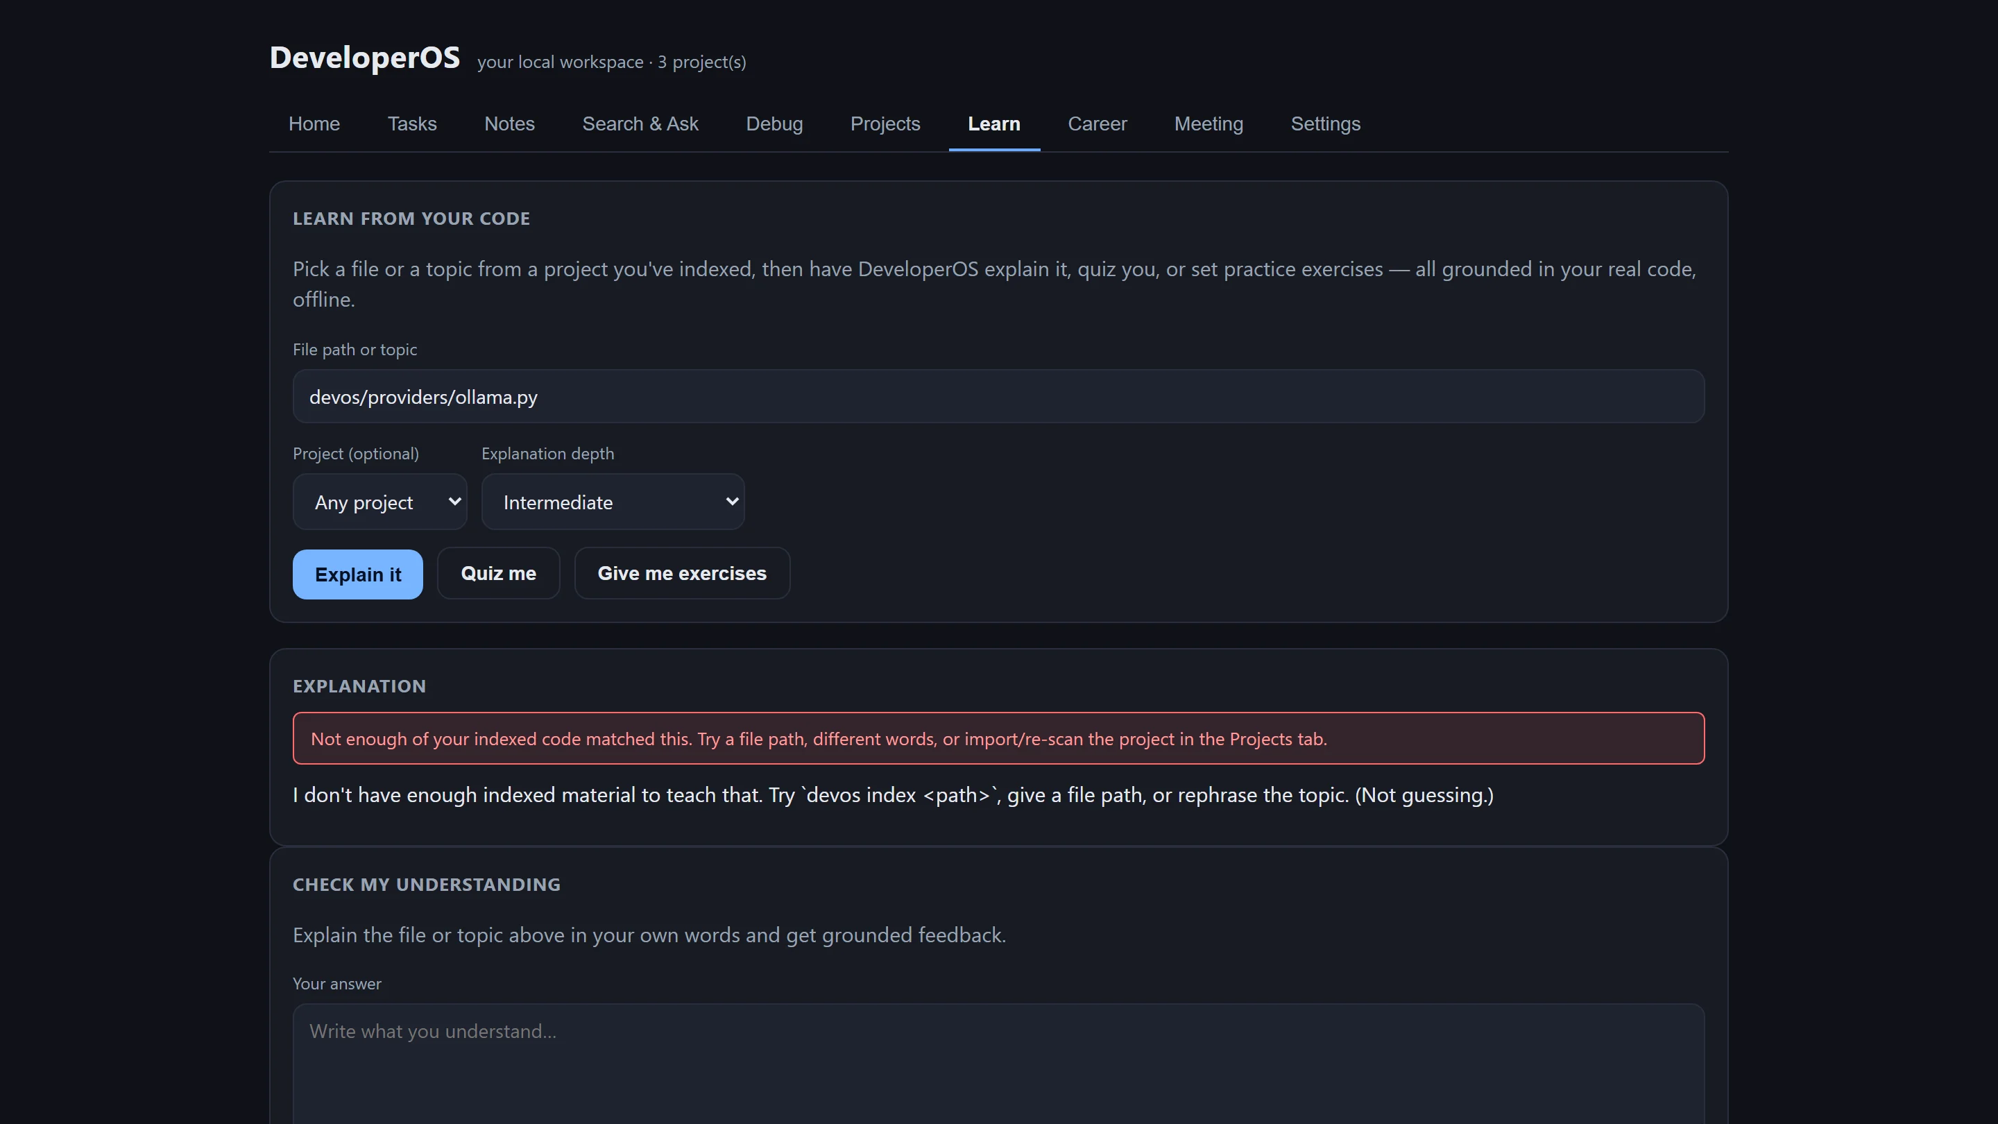This screenshot has width=1998, height=1124.
Task: Open the Notes tab
Action: click(510, 124)
